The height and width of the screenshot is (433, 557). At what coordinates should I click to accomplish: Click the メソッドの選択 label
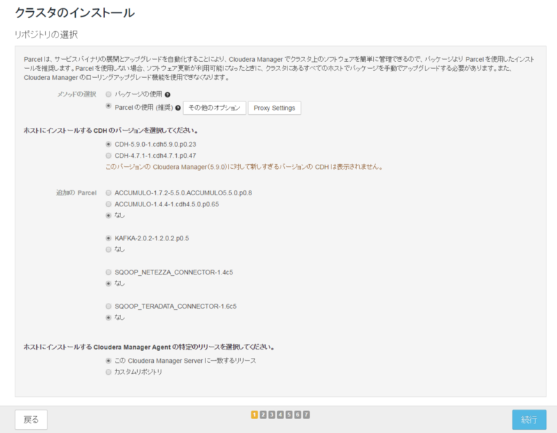click(x=77, y=95)
